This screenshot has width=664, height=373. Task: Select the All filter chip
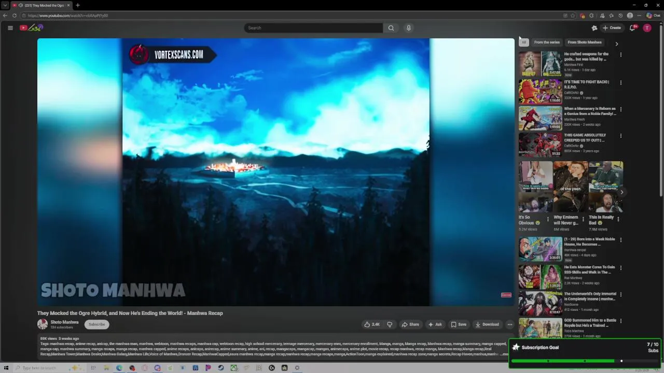(x=523, y=42)
